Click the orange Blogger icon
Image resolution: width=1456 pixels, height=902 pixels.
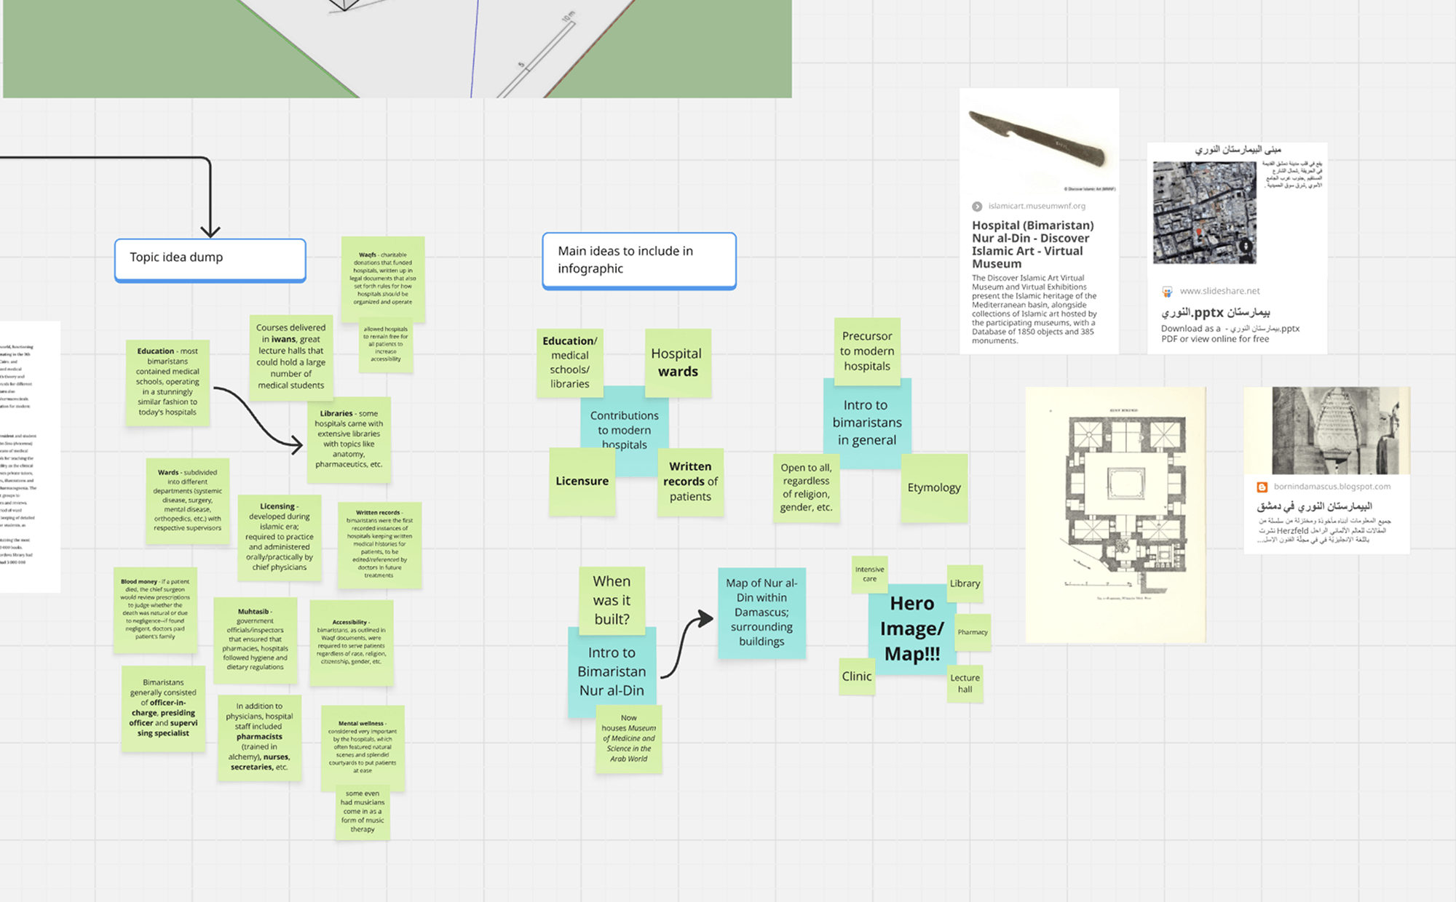(1262, 487)
